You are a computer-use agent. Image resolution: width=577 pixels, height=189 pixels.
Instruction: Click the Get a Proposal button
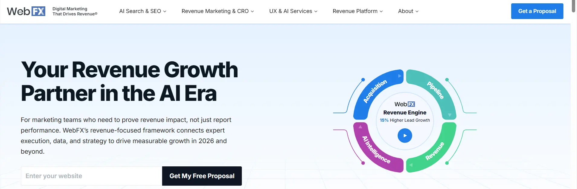[537, 11]
